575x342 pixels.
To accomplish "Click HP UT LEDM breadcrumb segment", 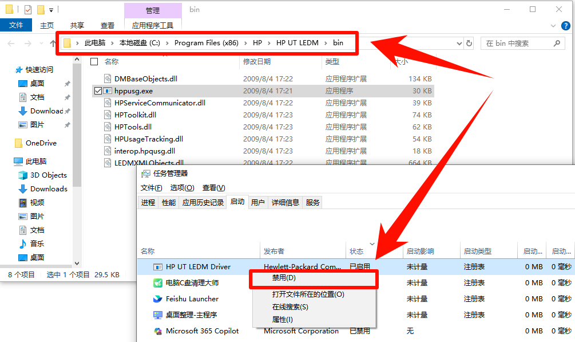I will (x=298, y=43).
